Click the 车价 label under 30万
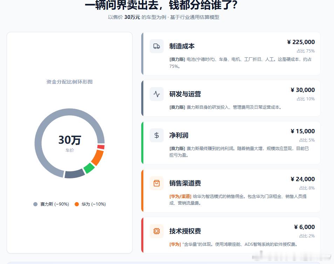This screenshot has width=334, height=264. [x=70, y=150]
